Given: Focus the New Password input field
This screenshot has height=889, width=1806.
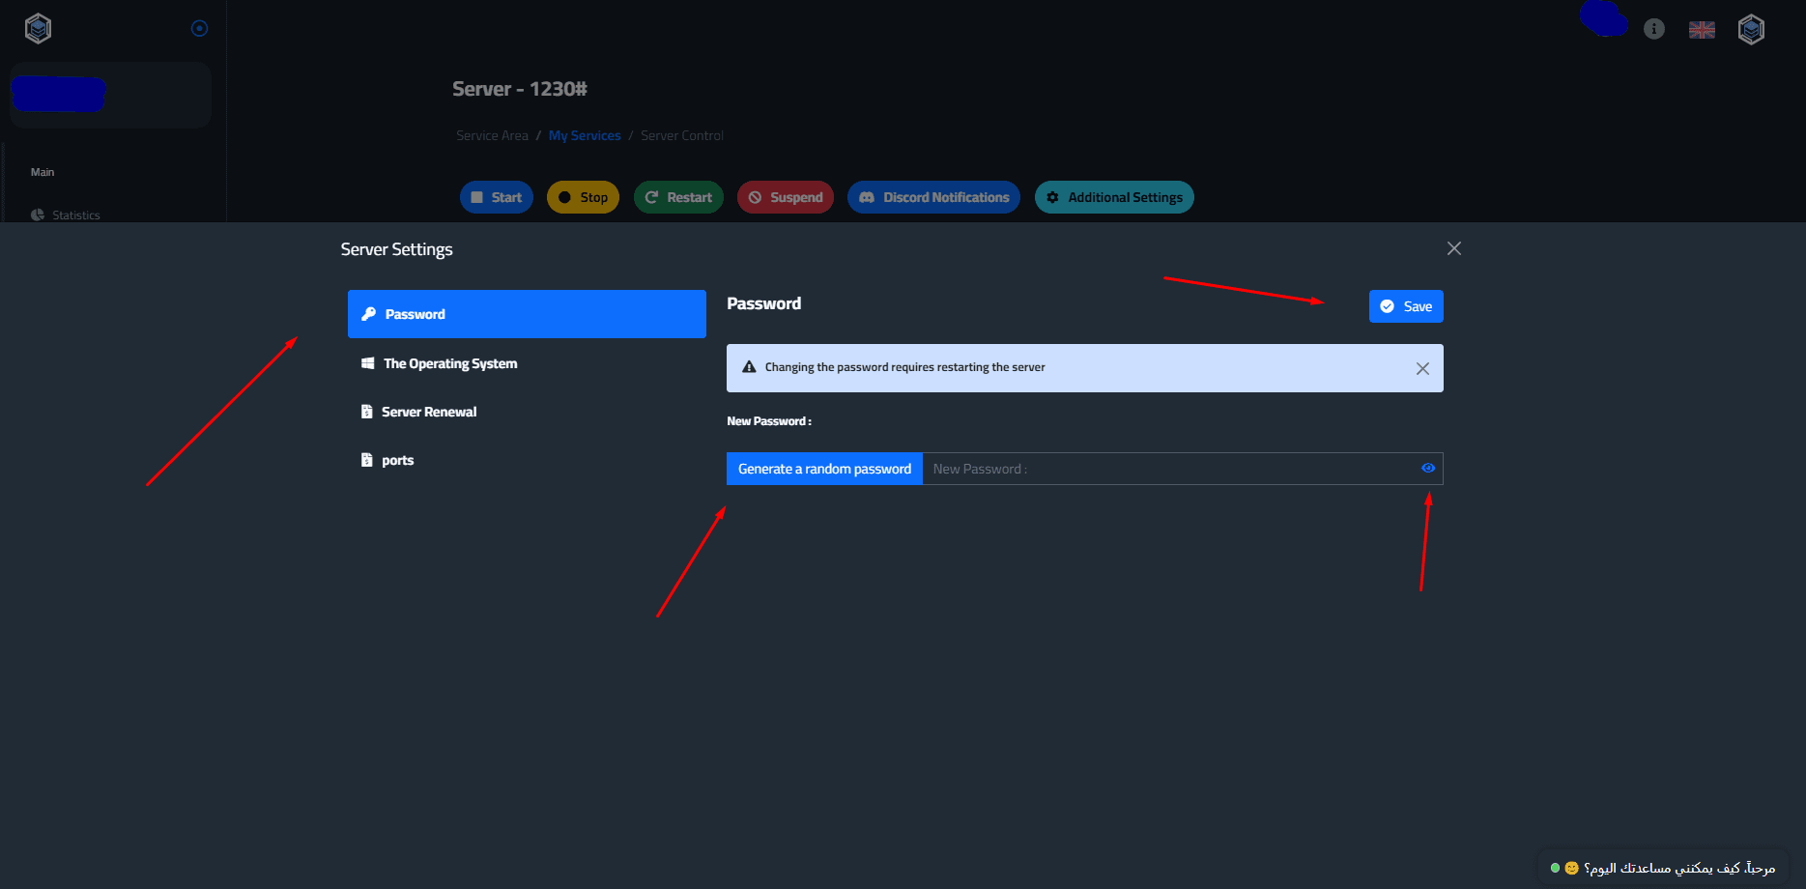Looking at the screenshot, I should pyautogui.click(x=1167, y=469).
